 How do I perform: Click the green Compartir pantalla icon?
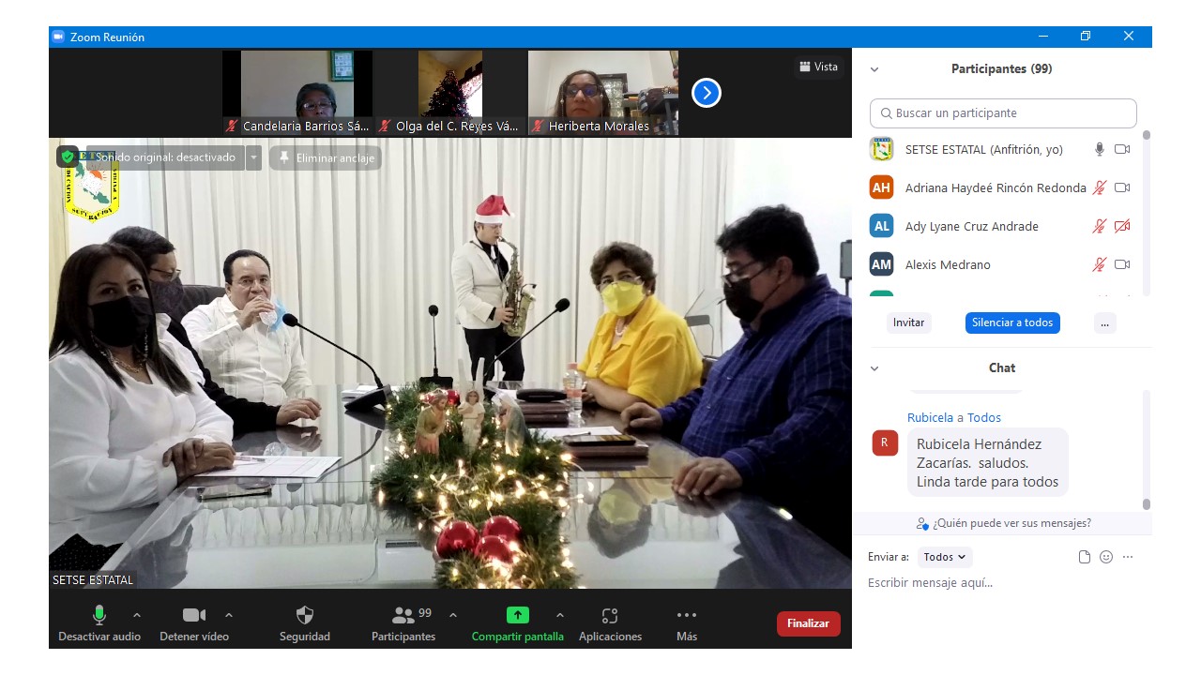click(518, 615)
